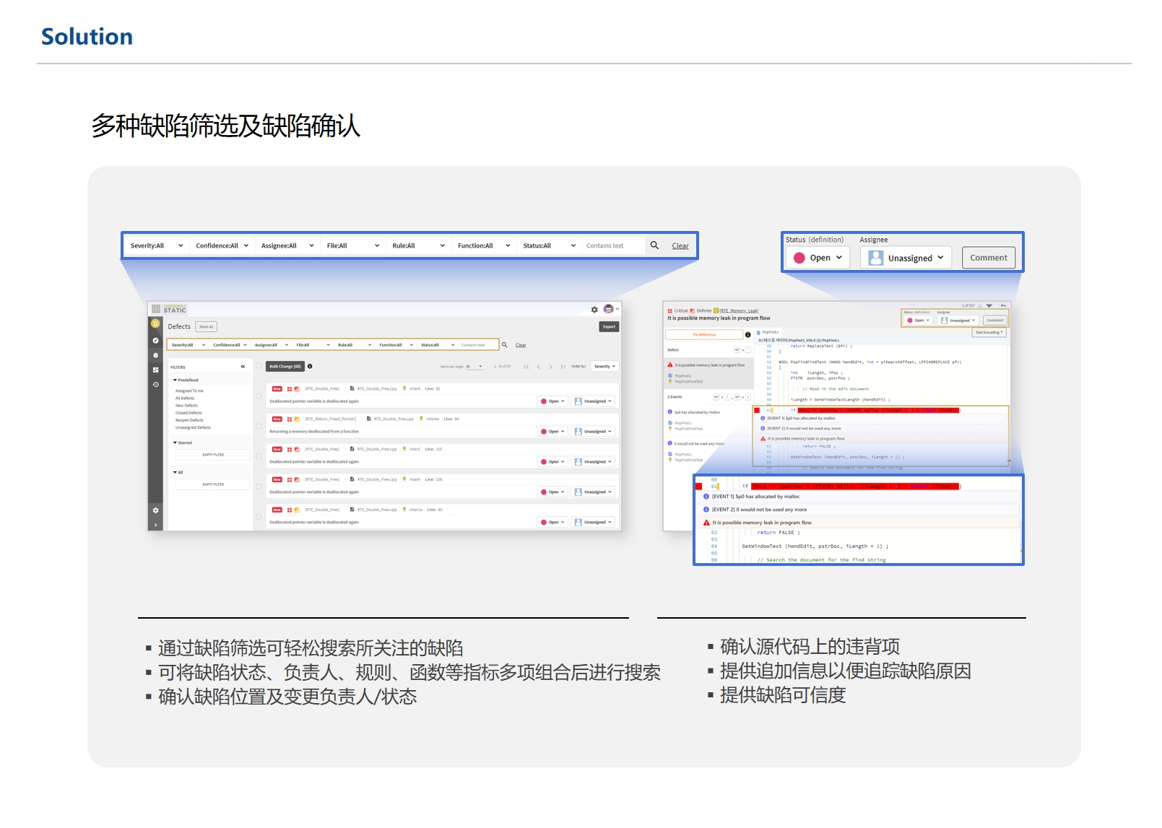Viewport: 1162px width, 828px height.
Task: Select Unassigned Defects filter
Action: click(x=193, y=427)
